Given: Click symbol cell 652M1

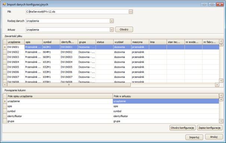Looking at the screenshot, I should point(51,67).
